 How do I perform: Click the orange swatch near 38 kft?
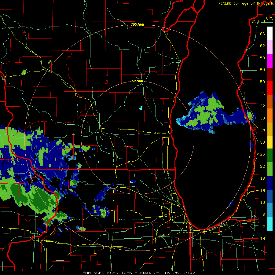[x=270, y=116]
